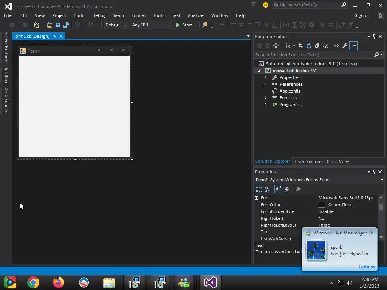
Task: Open the Analyze menu
Action: (x=195, y=15)
